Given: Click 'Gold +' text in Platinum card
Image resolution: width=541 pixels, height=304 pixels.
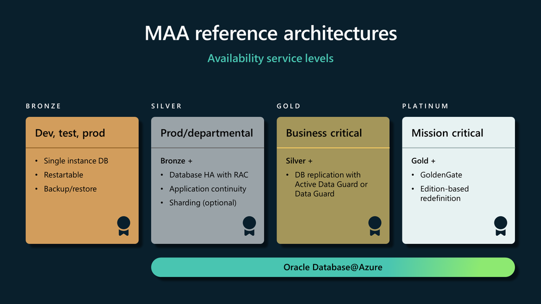Looking at the screenshot, I should 423,161.
